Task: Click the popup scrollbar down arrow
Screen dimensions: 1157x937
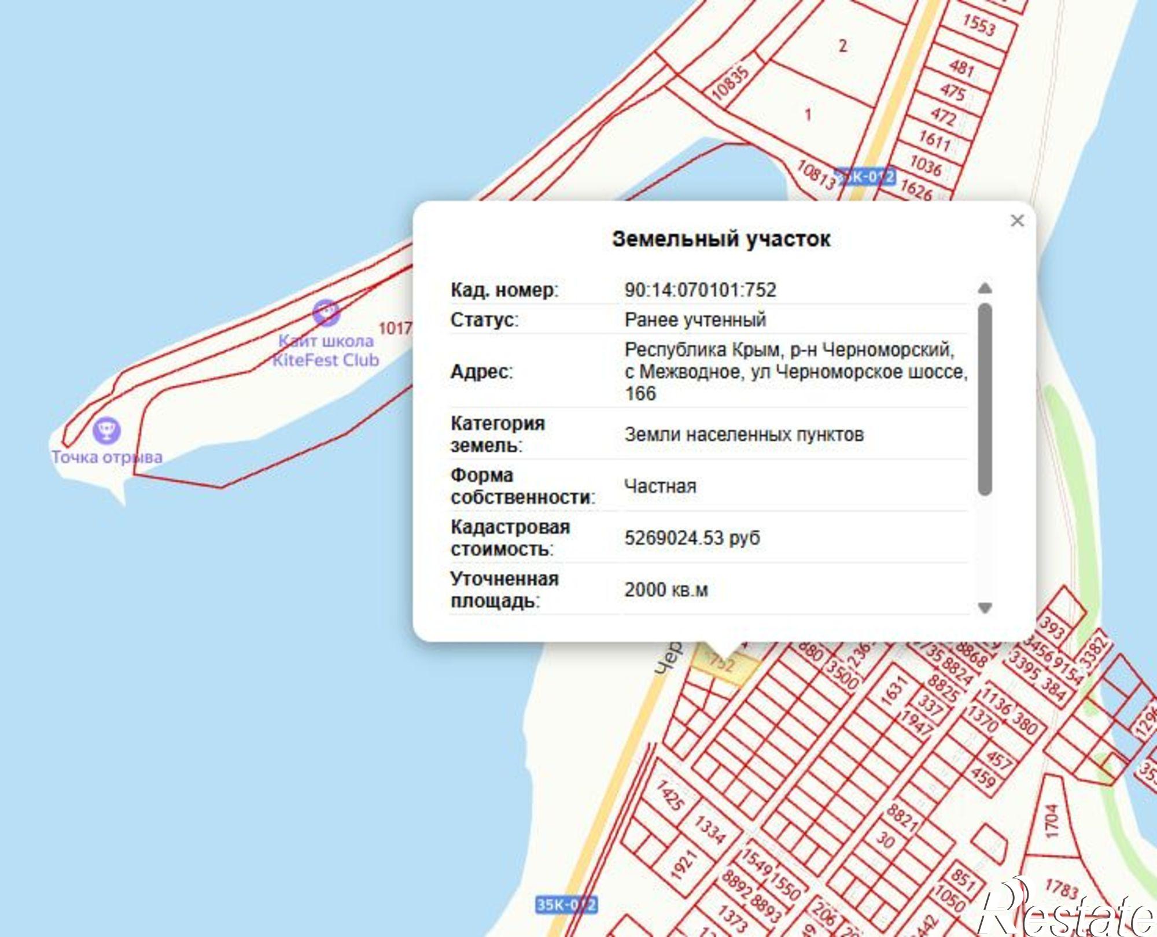Action: (x=985, y=607)
